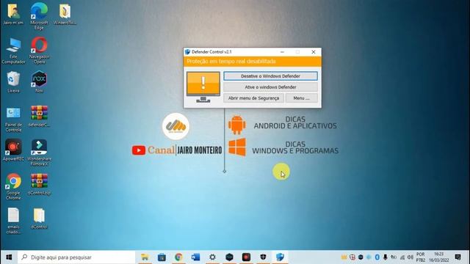Click the Defender Control taskbar icon
This screenshot has height=264, width=470.
[280, 257]
